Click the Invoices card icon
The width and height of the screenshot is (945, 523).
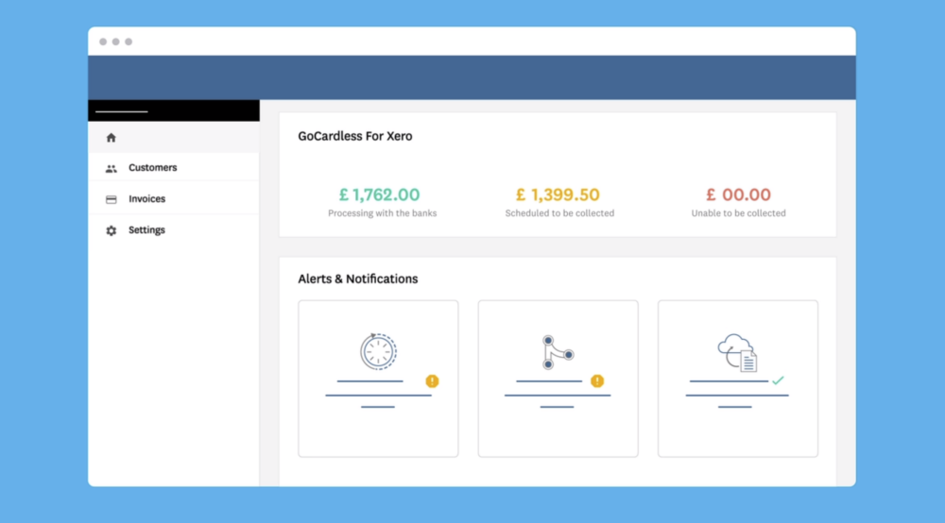point(111,199)
